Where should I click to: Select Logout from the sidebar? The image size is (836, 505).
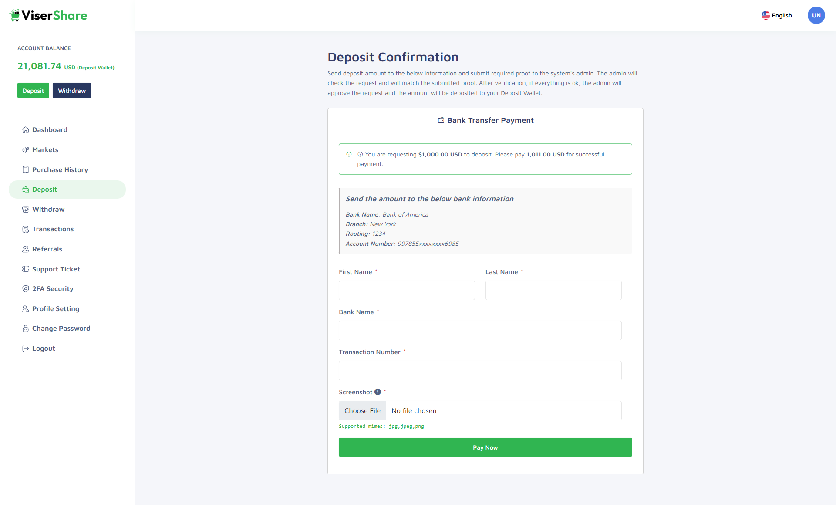pyautogui.click(x=44, y=349)
